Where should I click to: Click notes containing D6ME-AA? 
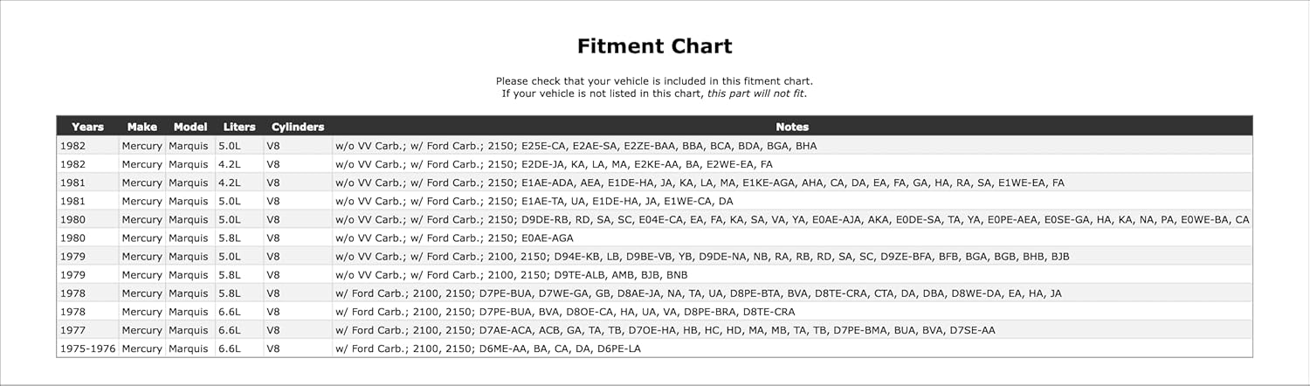pyautogui.click(x=487, y=348)
